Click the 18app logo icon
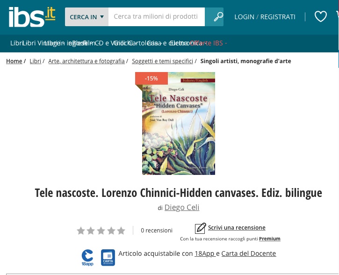This screenshot has width=339, height=275. click(87, 258)
